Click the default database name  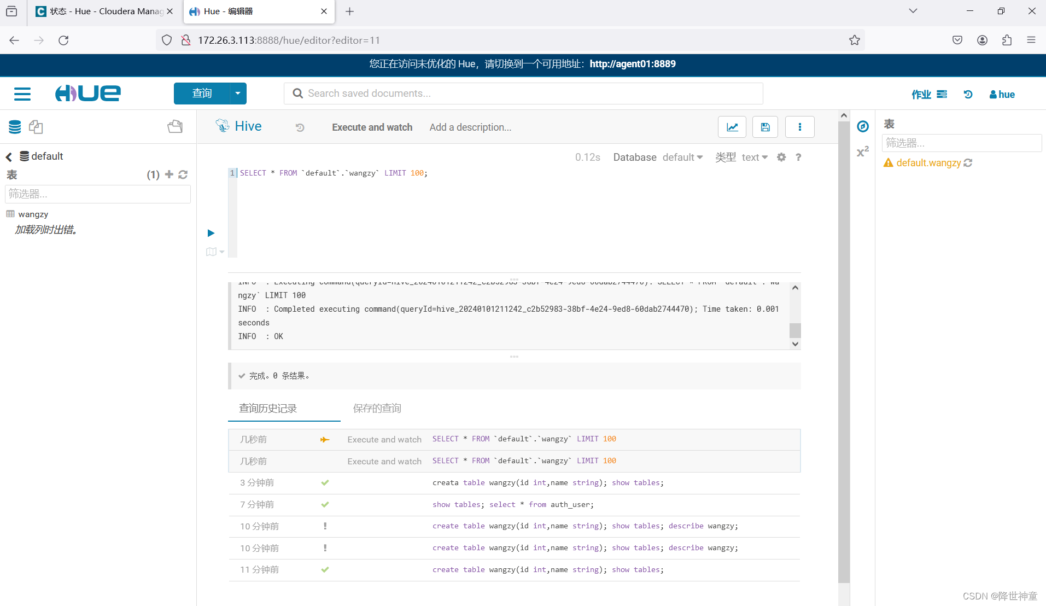coord(47,156)
